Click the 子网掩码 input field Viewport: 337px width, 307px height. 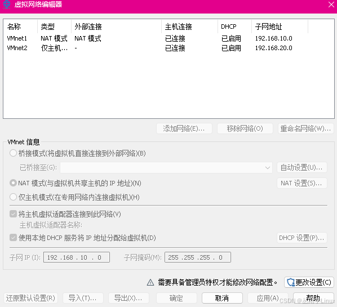[x=198, y=257]
